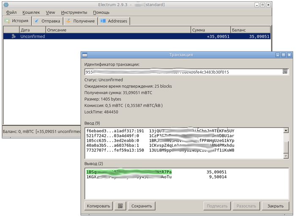Sort history by the Сумма column header
Image resolution: width=296 pixels, height=219 pixels.
tap(211, 30)
